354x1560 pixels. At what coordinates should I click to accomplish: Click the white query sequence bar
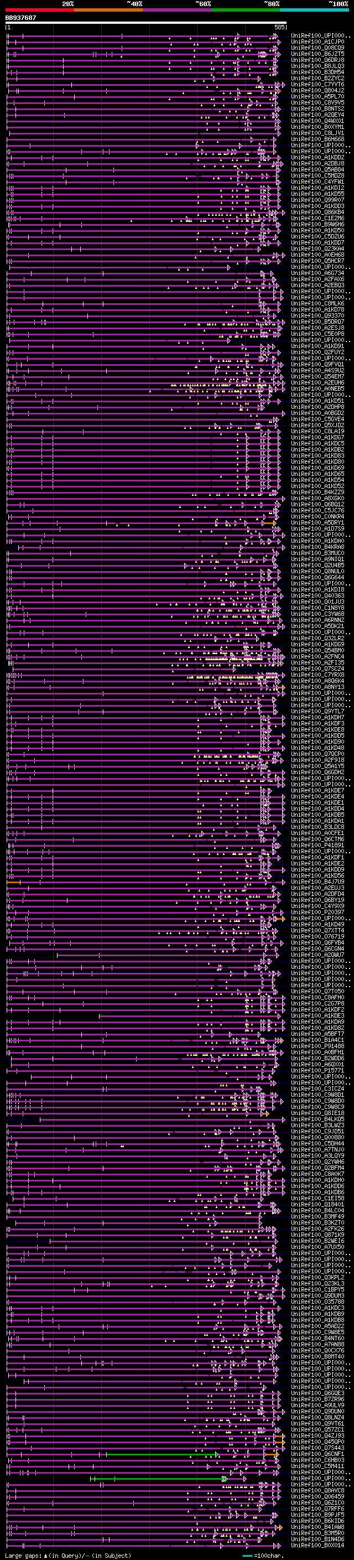pyautogui.click(x=146, y=22)
